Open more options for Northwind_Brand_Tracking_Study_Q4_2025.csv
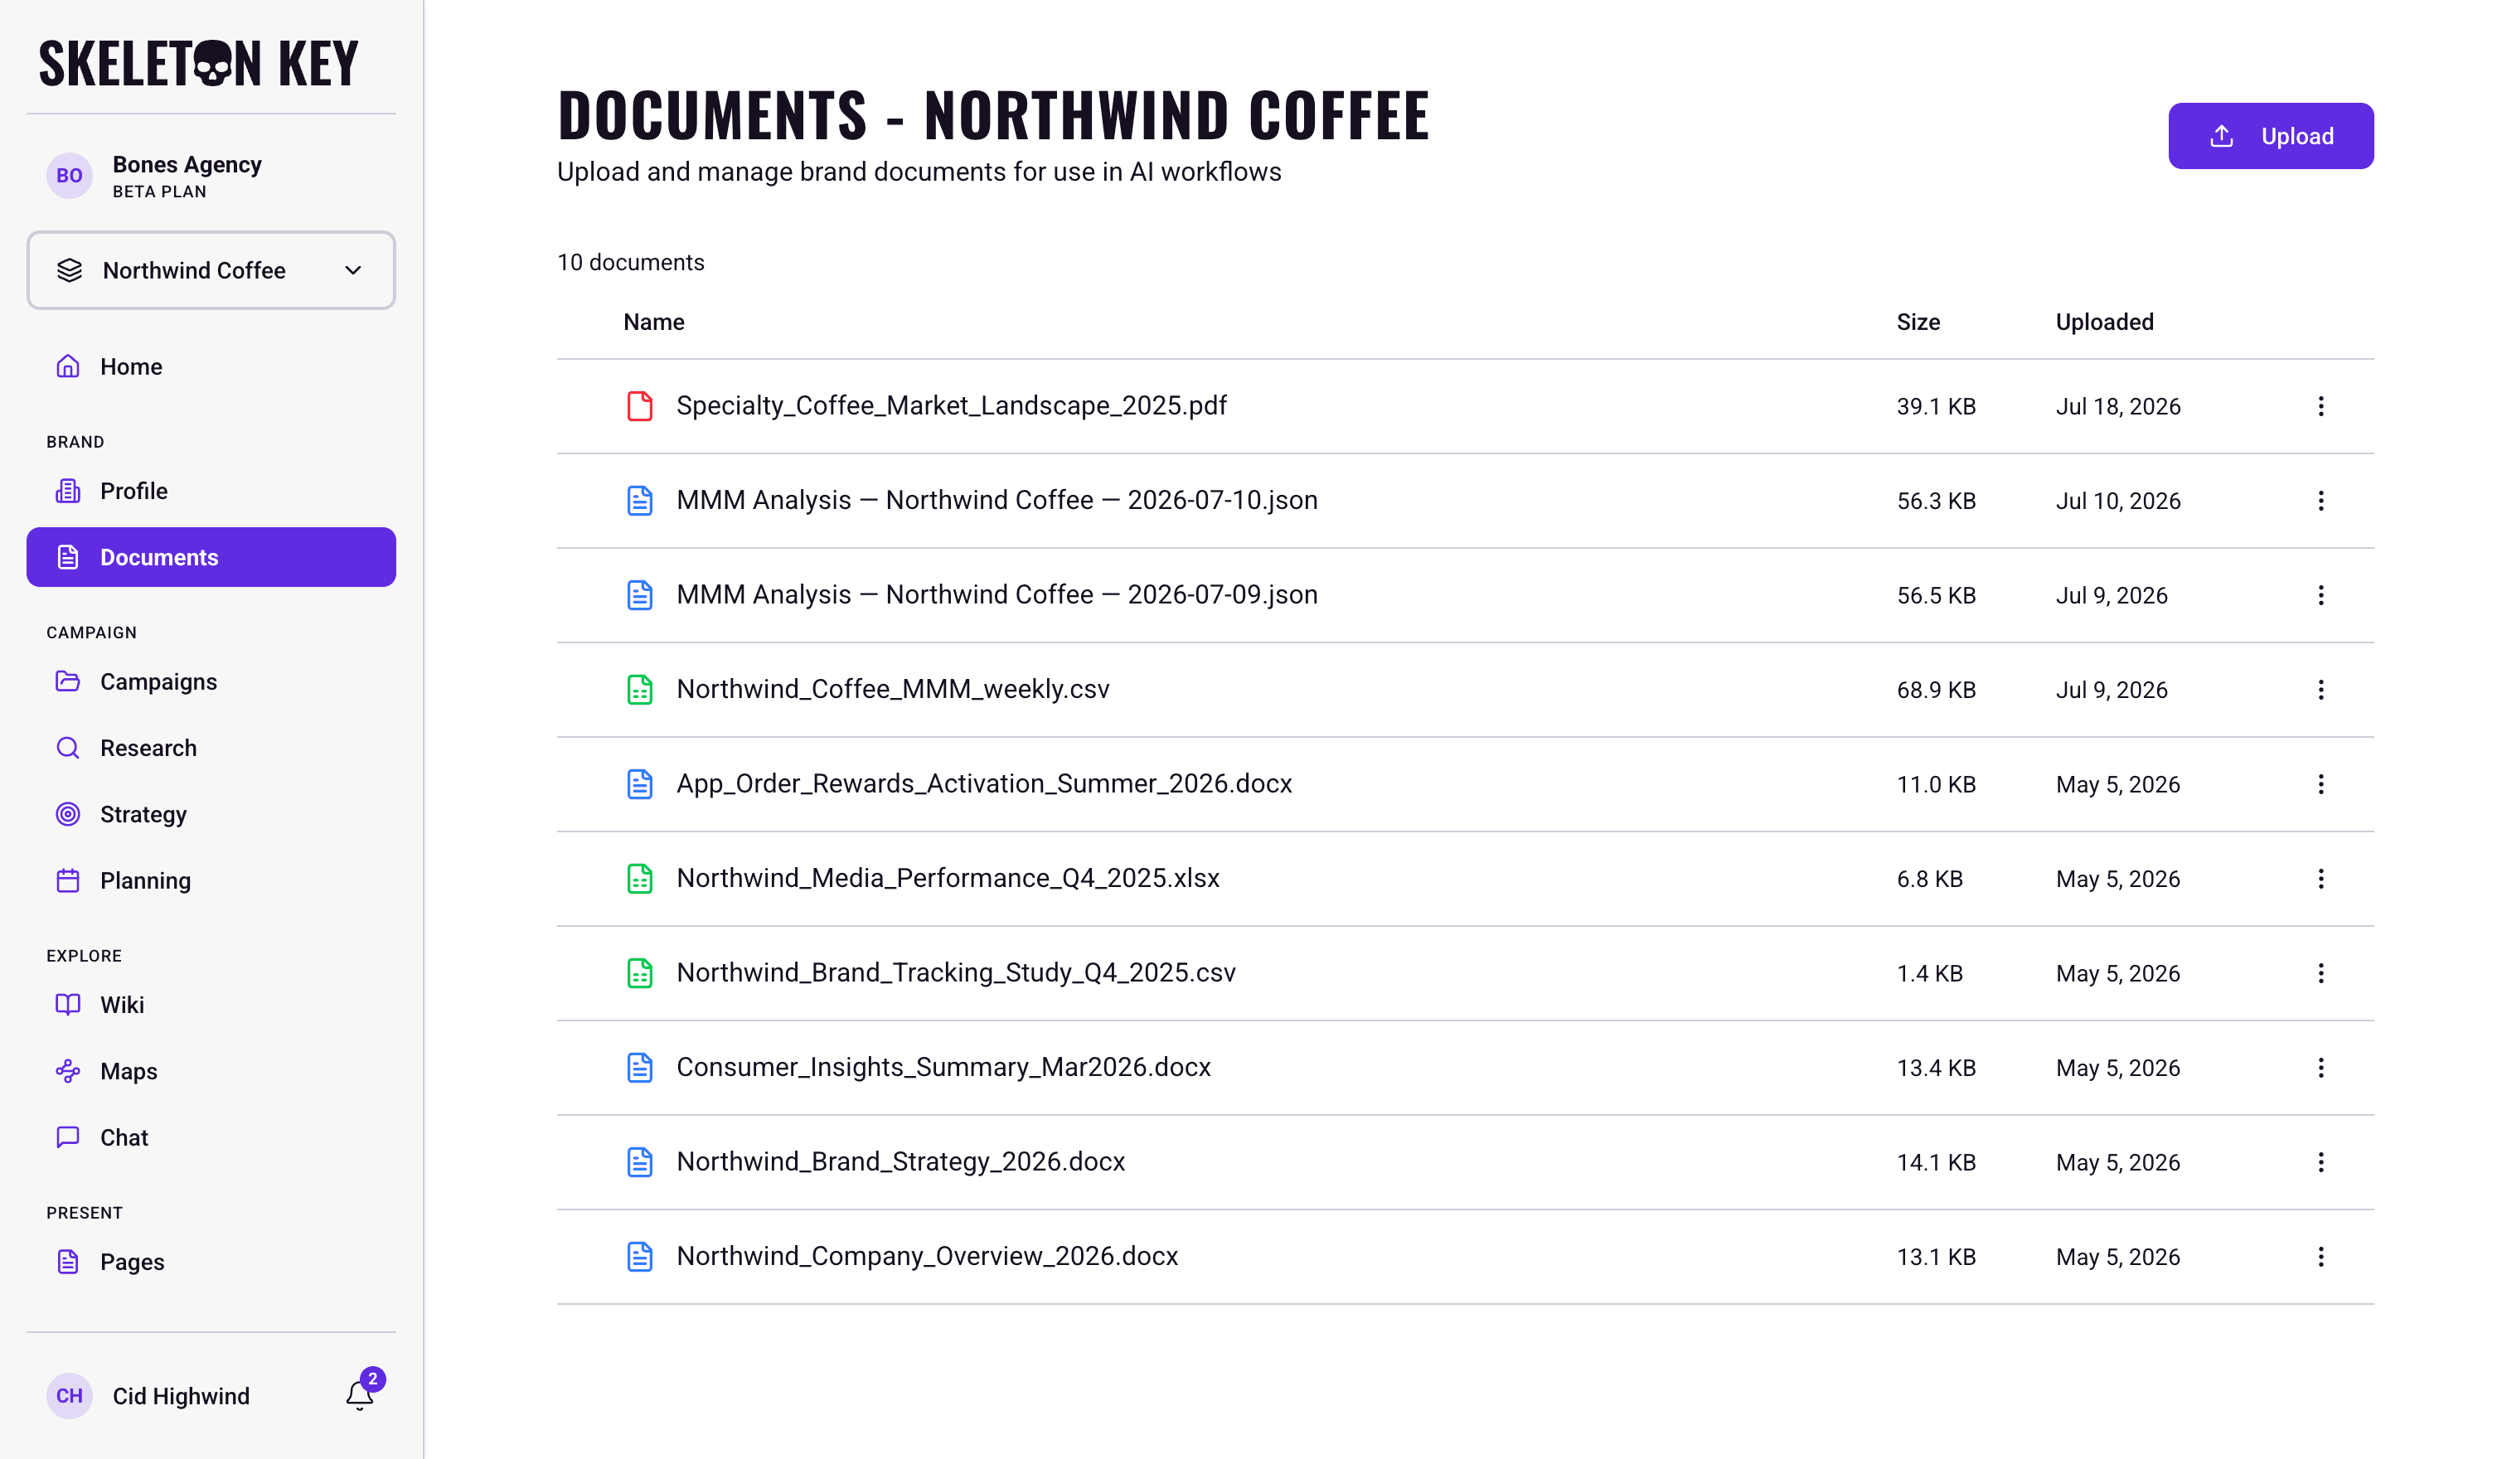2507x1459 pixels. coord(2320,974)
